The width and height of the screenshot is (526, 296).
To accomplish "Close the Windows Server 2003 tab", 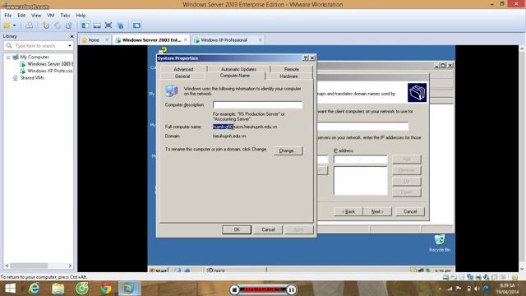I will (x=186, y=40).
